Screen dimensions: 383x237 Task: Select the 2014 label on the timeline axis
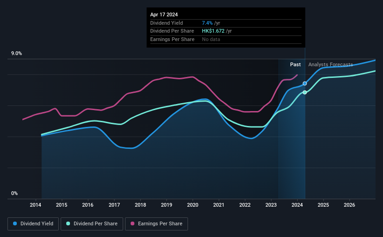click(35, 205)
